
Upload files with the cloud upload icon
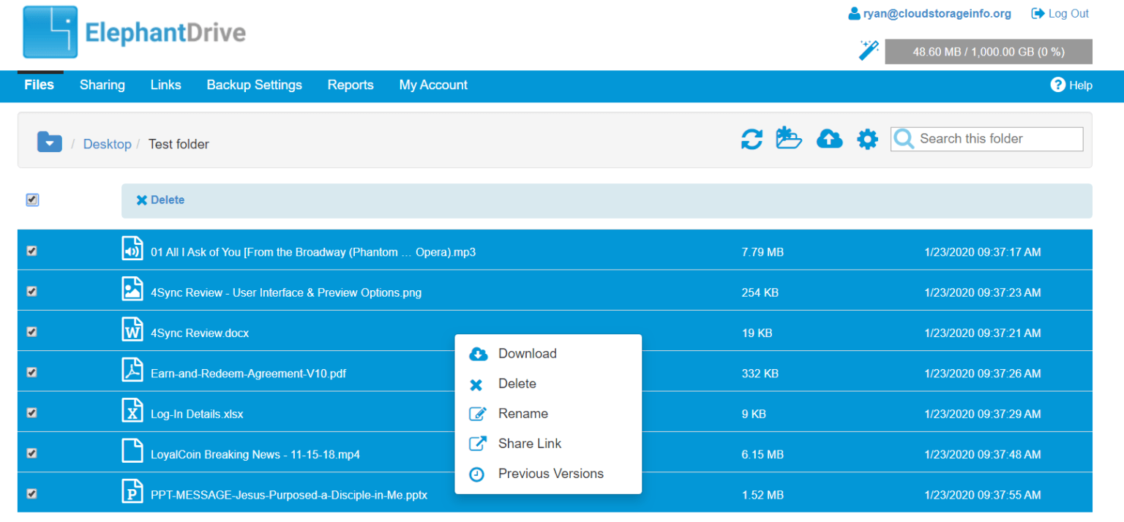click(x=829, y=139)
